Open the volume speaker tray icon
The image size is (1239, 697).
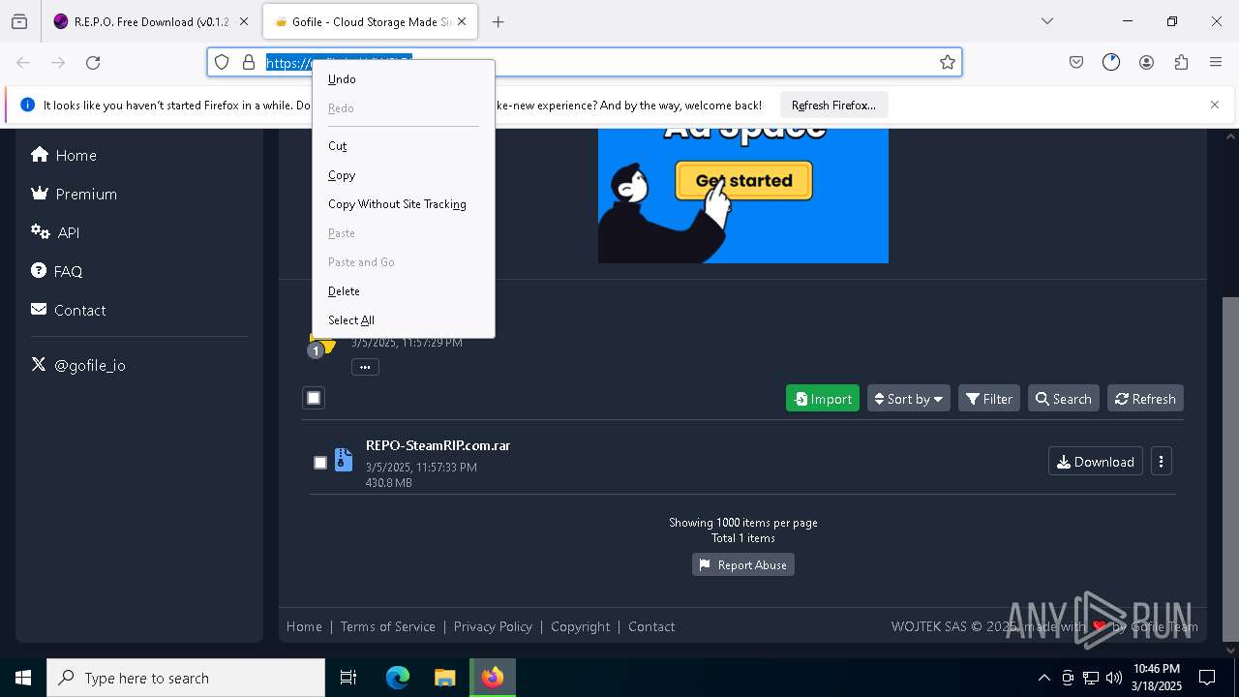[1114, 678]
